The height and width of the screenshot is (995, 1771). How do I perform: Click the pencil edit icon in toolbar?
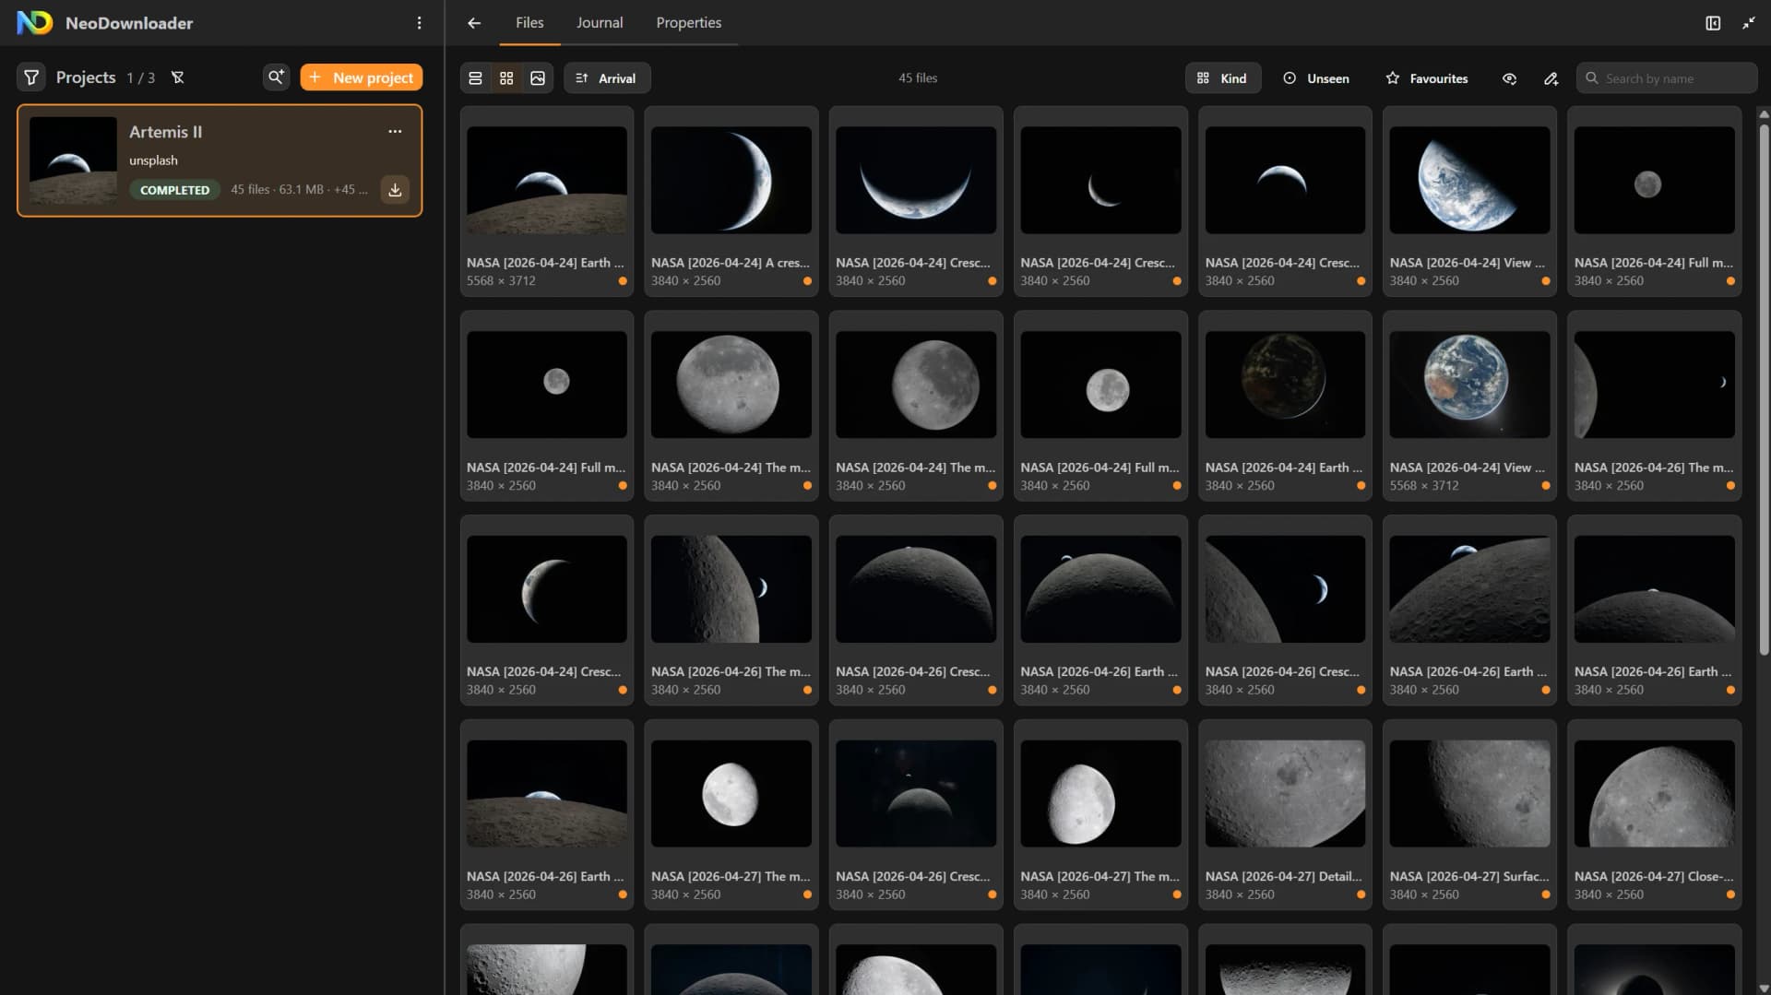[1551, 78]
